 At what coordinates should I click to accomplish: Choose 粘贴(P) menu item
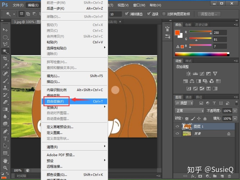coord(75,42)
